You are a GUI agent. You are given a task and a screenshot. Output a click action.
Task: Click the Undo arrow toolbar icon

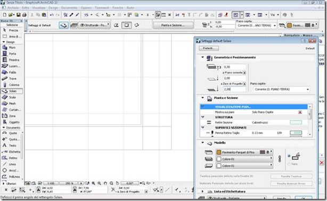(x=52, y=15)
